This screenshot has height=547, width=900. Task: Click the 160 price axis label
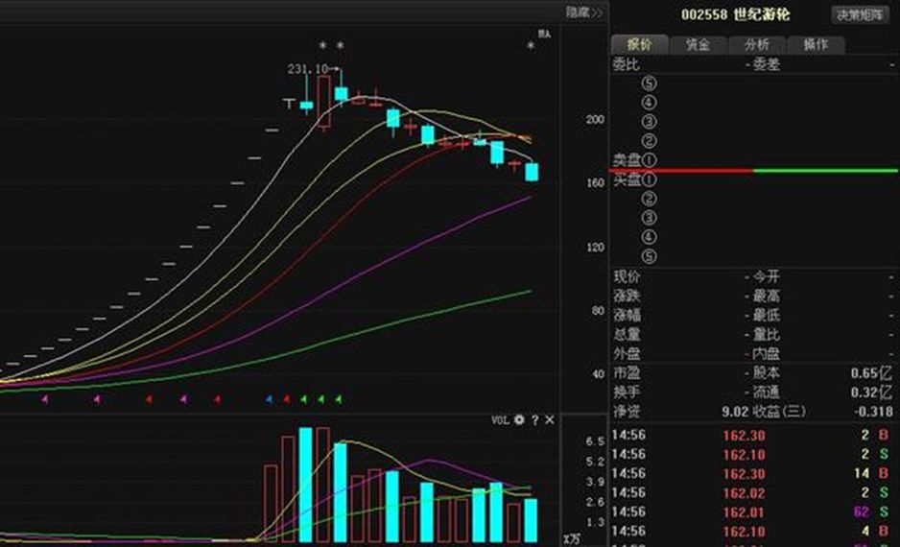595,183
